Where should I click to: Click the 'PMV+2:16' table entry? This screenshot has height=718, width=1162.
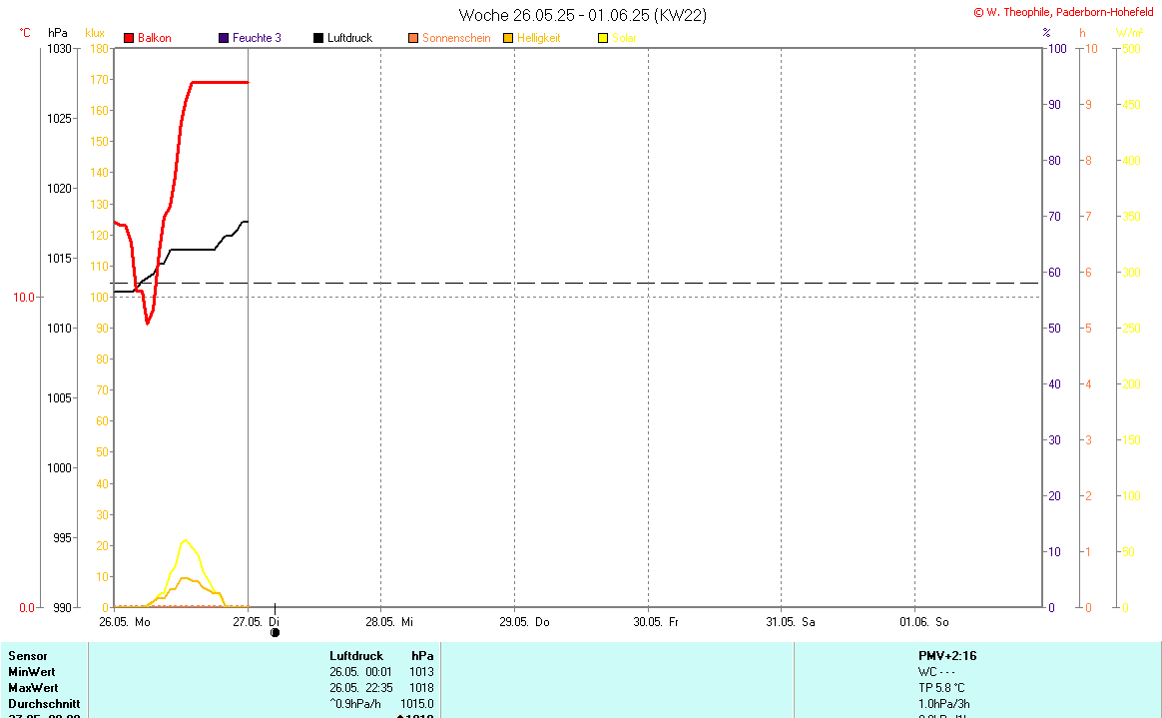pos(947,656)
